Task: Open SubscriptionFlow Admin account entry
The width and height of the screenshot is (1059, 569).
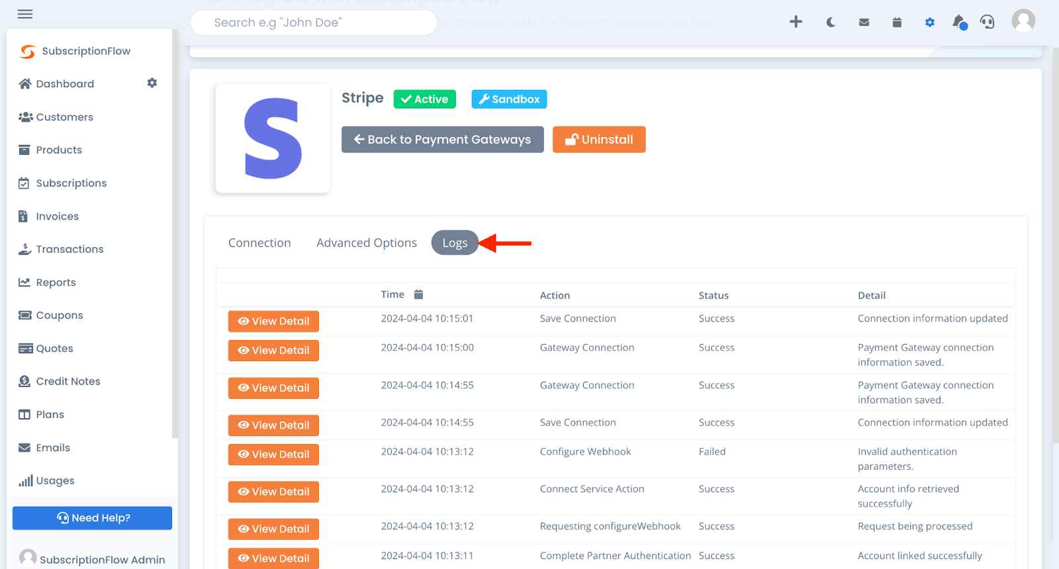Action: 92,559
